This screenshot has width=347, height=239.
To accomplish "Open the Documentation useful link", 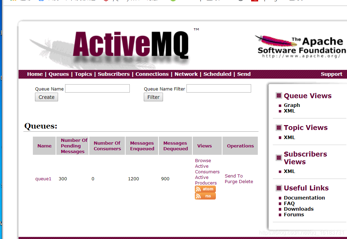I will 304,198.
